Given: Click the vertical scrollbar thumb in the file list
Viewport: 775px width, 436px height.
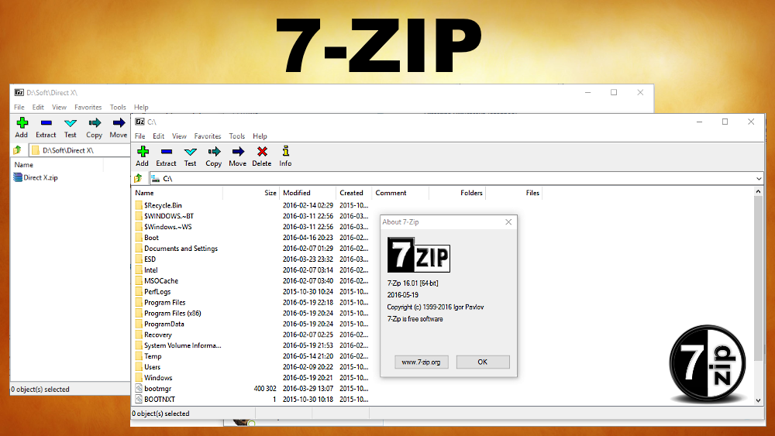Looking at the screenshot, I should pyautogui.click(x=758, y=279).
